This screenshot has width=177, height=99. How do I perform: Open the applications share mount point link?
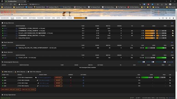click(44, 78)
